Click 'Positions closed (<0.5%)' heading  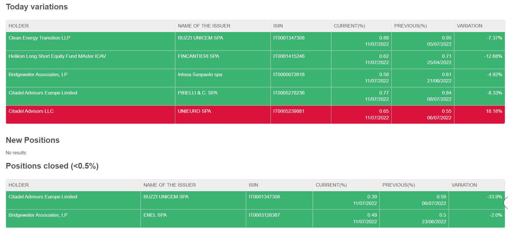click(x=52, y=166)
